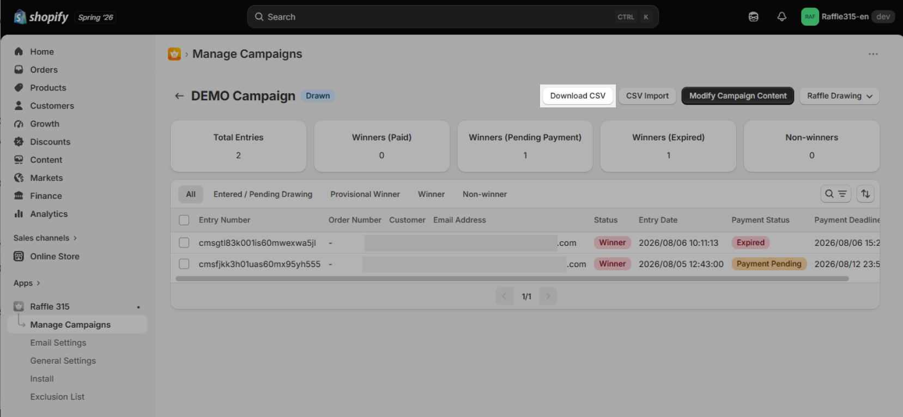Open the Analytics bar chart icon
Image resolution: width=903 pixels, height=417 pixels.
[19, 214]
